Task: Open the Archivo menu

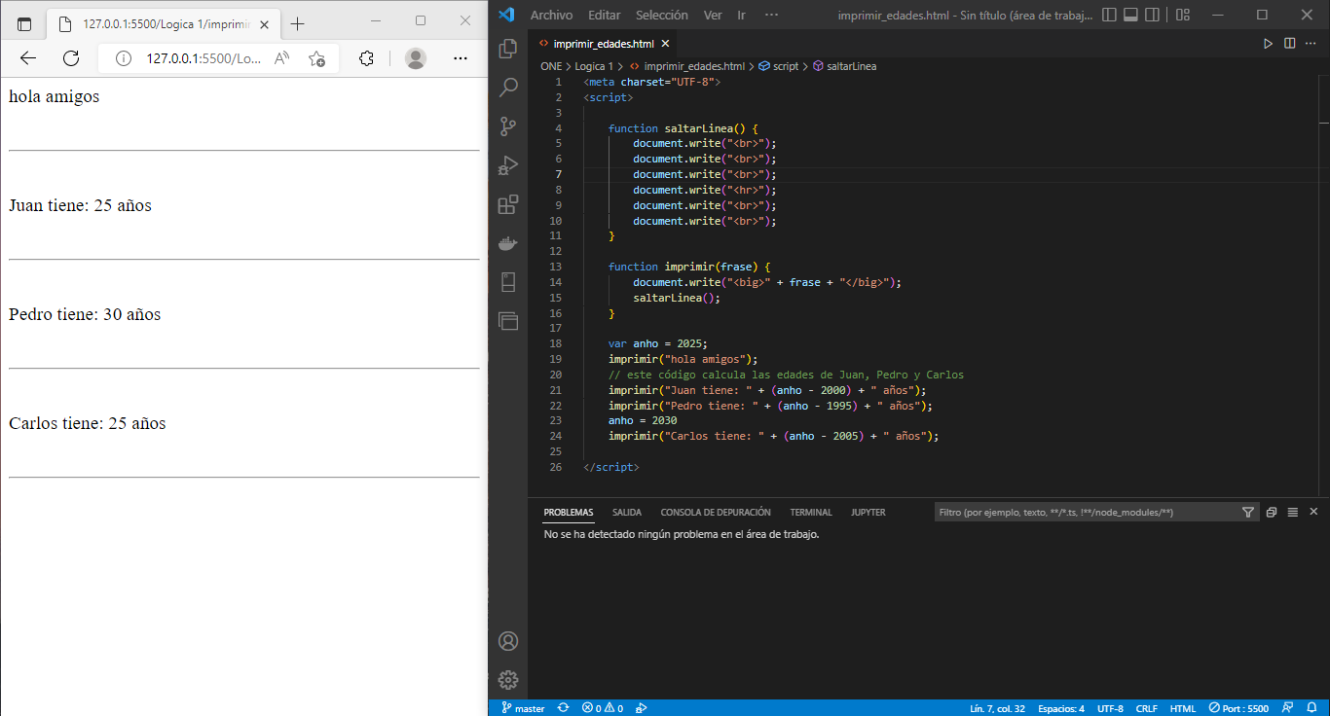Action: tap(551, 15)
